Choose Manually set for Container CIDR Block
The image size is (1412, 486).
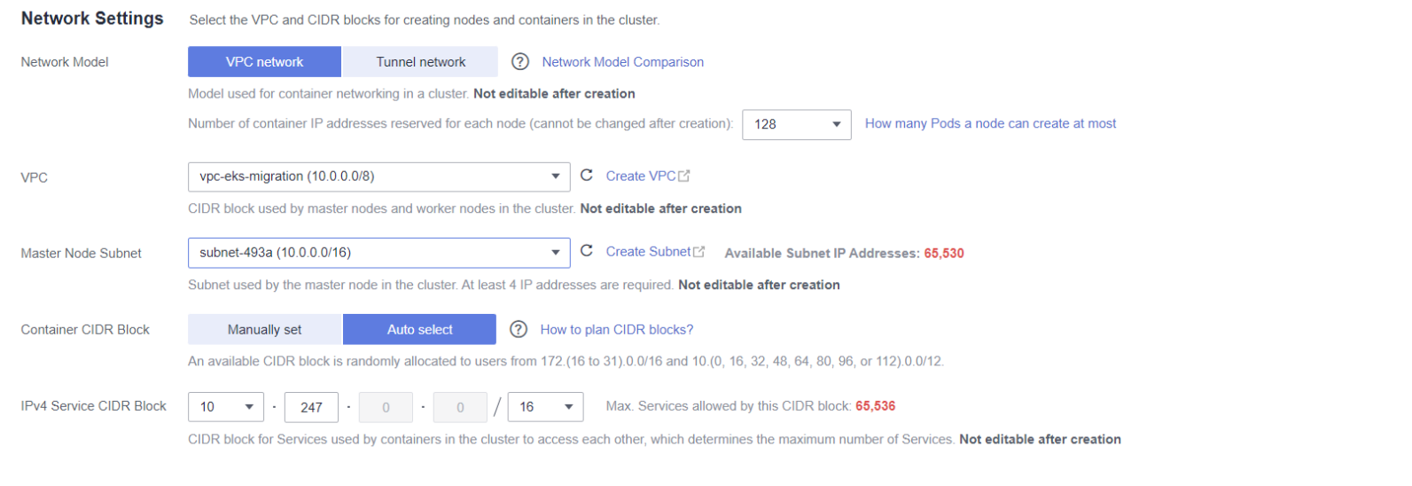pyautogui.click(x=264, y=330)
